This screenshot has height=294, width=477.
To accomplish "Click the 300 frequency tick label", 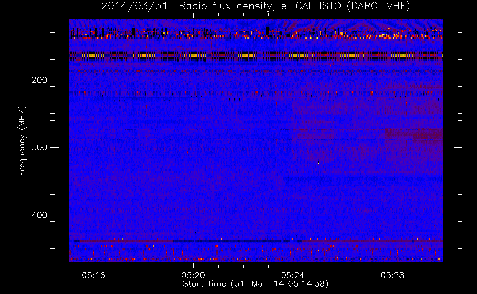I will (40, 147).
